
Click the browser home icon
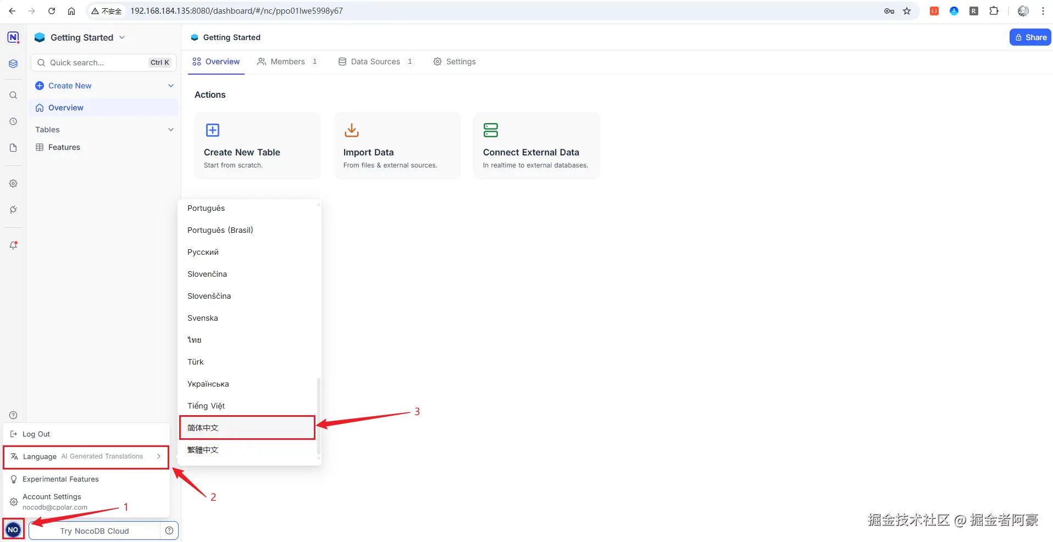pyautogui.click(x=71, y=11)
